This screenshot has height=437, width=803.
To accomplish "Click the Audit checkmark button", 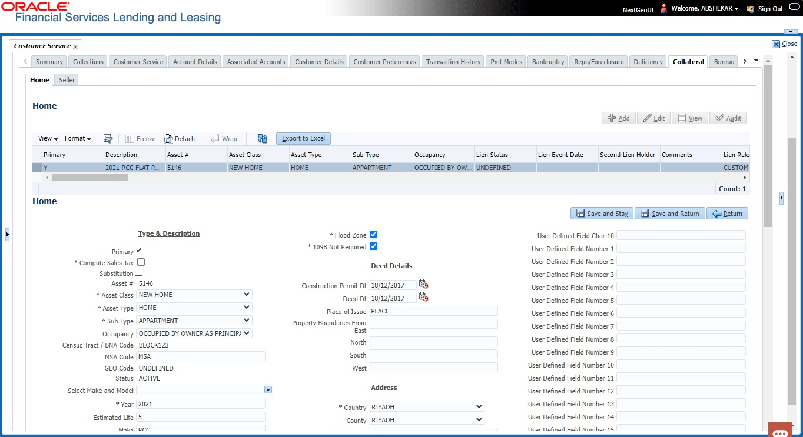I will pyautogui.click(x=728, y=118).
